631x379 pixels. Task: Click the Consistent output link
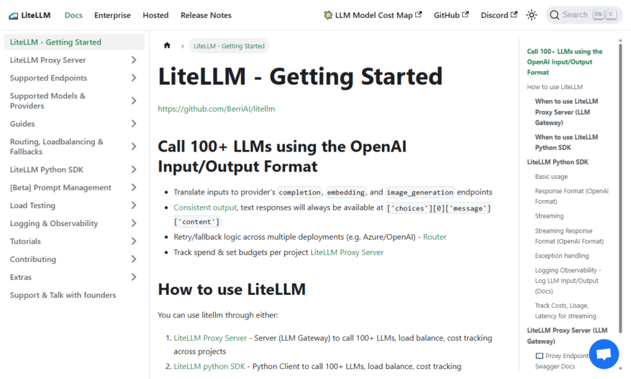(x=205, y=207)
